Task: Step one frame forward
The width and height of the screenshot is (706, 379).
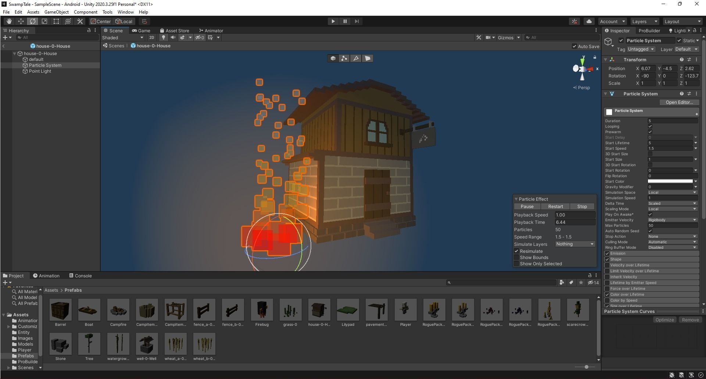Action: 356,21
